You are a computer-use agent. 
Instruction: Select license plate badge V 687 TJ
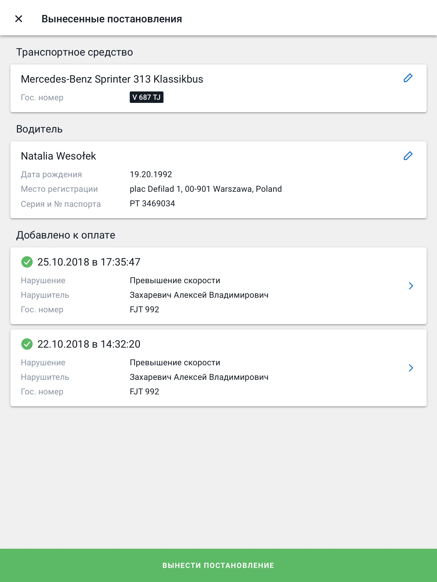pyautogui.click(x=146, y=97)
